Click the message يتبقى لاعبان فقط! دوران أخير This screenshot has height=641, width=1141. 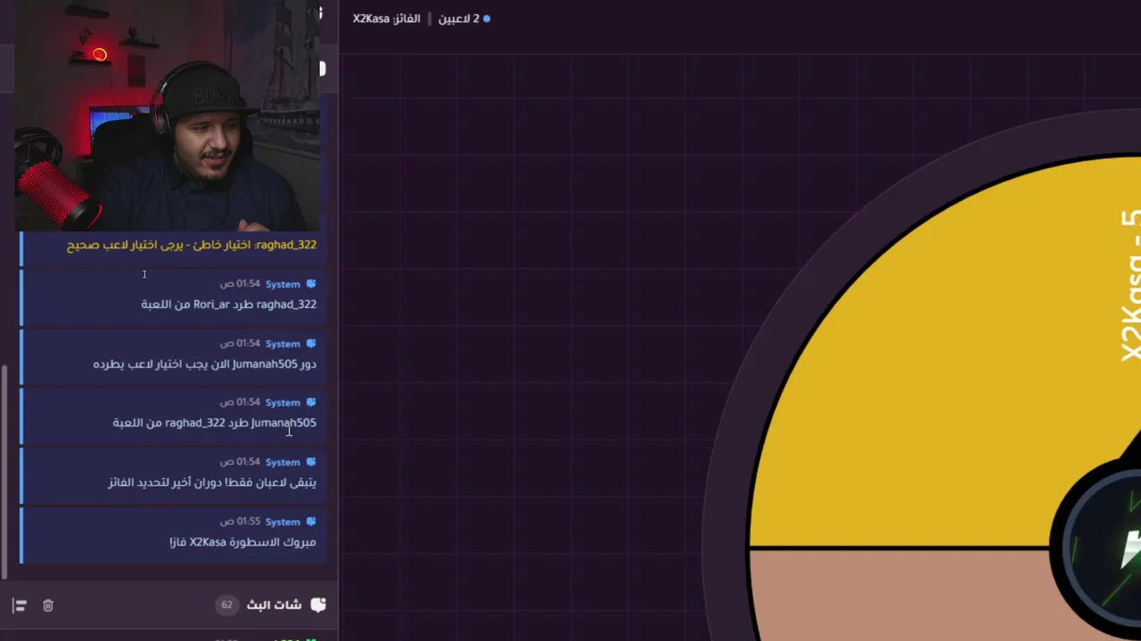point(212,483)
